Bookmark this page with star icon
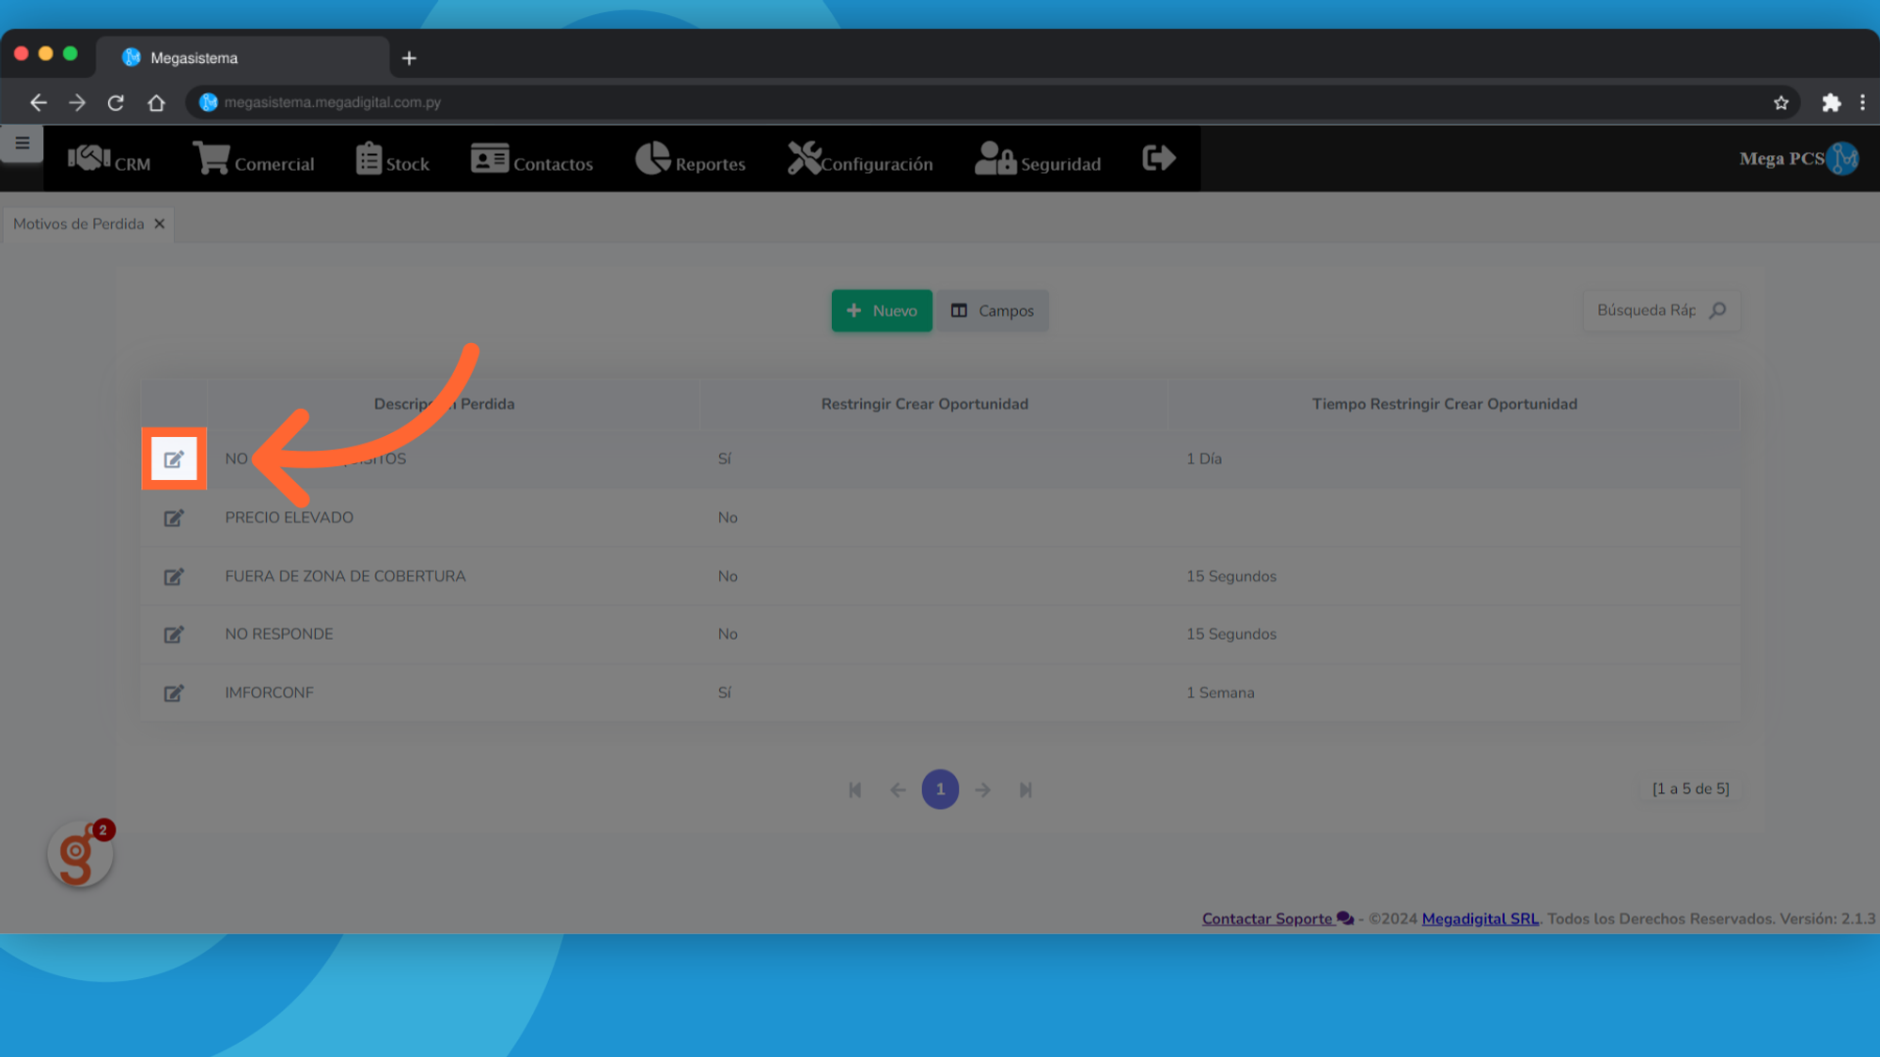This screenshot has width=1880, height=1057. 1780,102
